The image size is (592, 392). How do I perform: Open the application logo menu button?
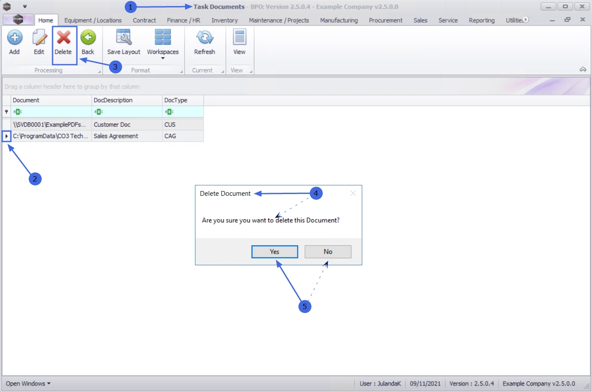[x=18, y=20]
